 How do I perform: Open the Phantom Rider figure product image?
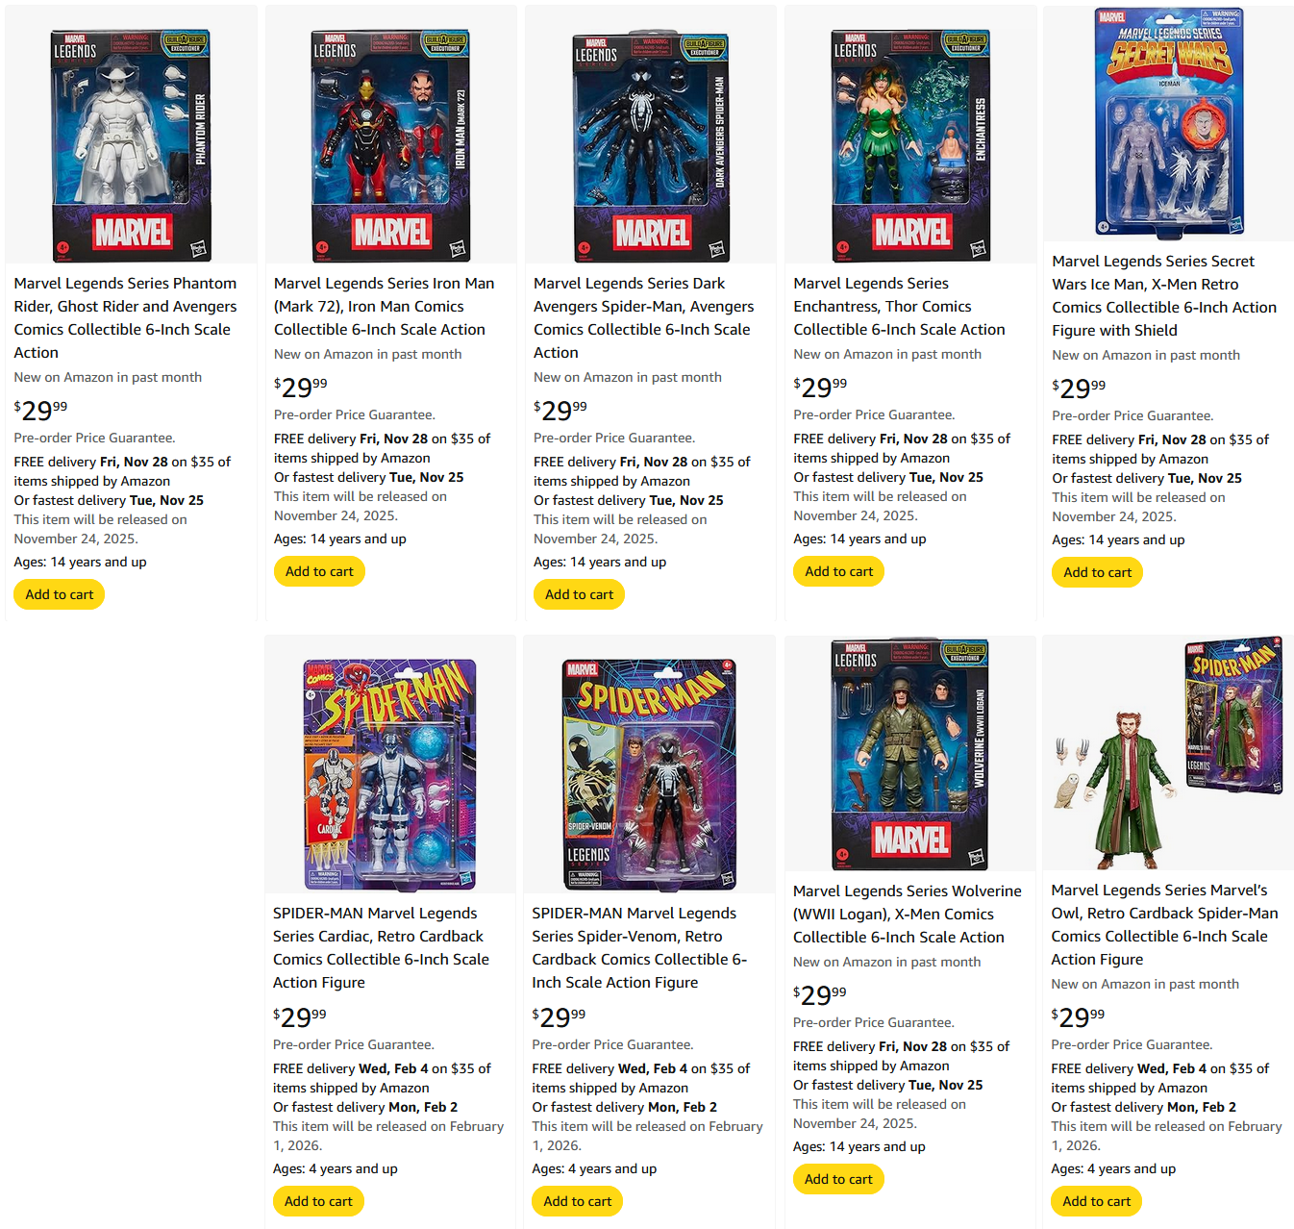(x=132, y=144)
